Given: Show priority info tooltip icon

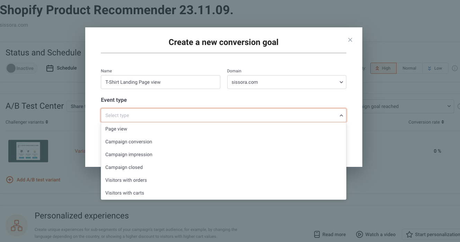Looking at the screenshot, I should (x=455, y=68).
